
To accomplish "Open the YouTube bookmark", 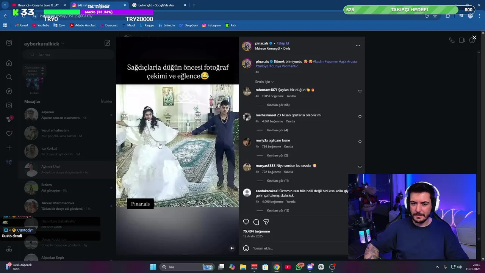I will point(41,25).
